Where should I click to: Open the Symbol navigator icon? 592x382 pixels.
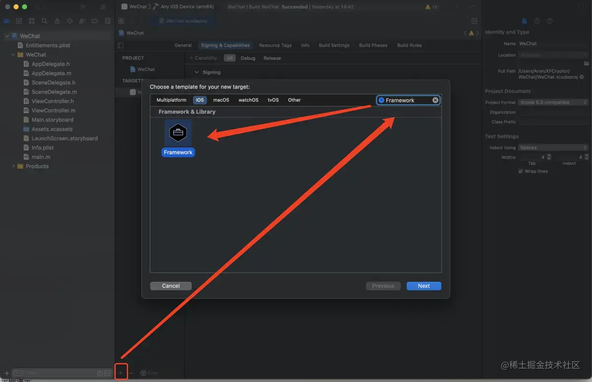32,21
